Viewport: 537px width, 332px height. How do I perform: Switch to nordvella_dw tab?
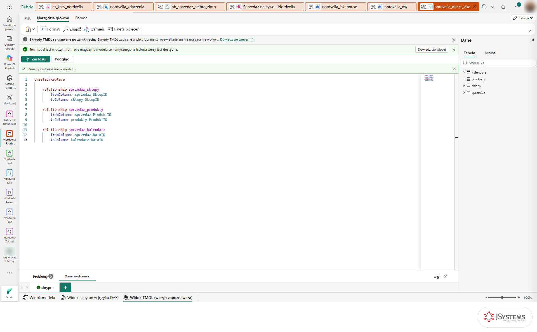392,7
